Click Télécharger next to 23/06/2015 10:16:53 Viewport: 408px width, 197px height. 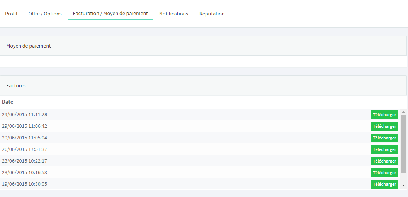pyautogui.click(x=384, y=173)
